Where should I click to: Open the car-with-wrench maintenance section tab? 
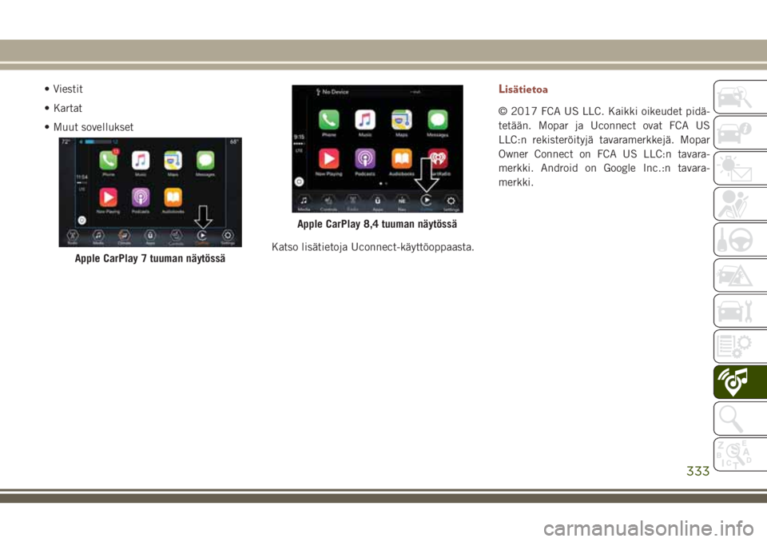point(740,311)
